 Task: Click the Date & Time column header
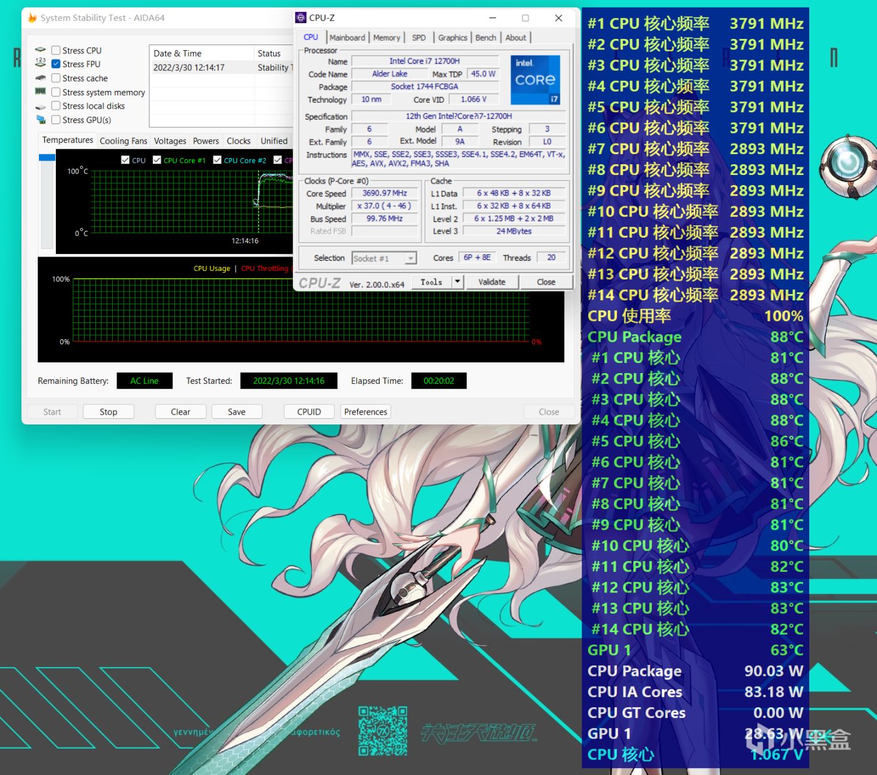(202, 53)
